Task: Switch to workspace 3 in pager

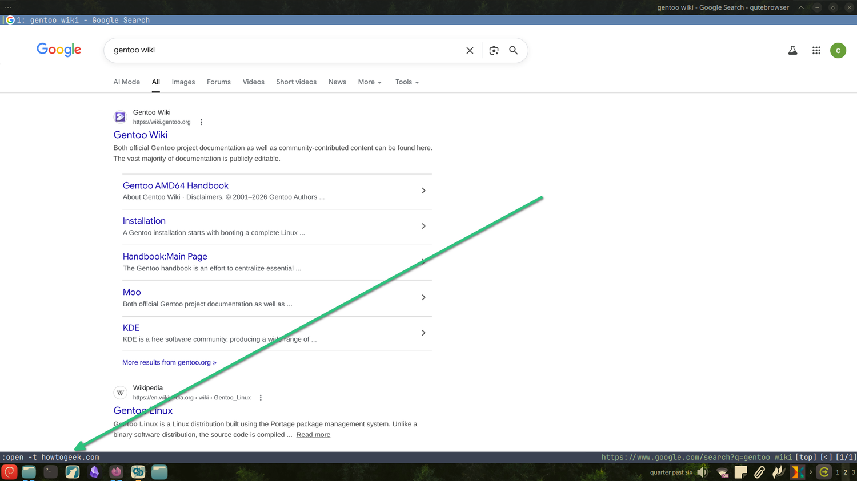Action: coord(853,472)
